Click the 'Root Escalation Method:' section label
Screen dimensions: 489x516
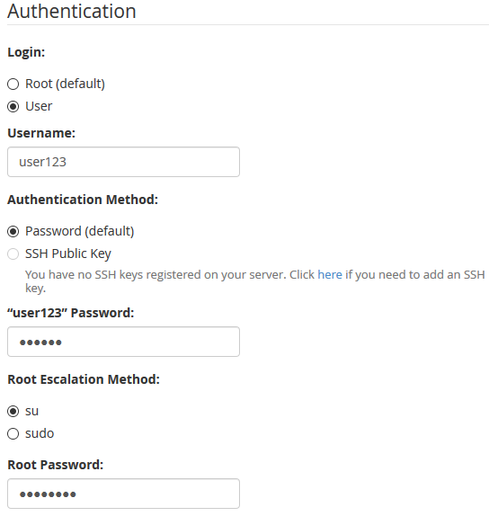pyautogui.click(x=84, y=379)
